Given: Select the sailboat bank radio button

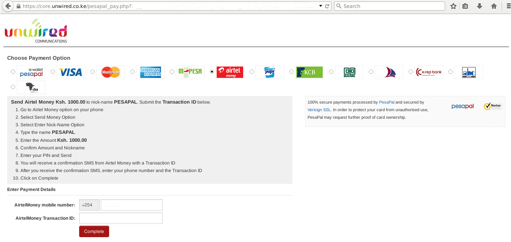Looking at the screenshot, I should [371, 71].
